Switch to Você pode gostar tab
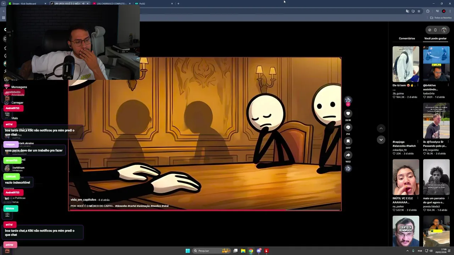This screenshot has height=255, width=454. [436, 38]
